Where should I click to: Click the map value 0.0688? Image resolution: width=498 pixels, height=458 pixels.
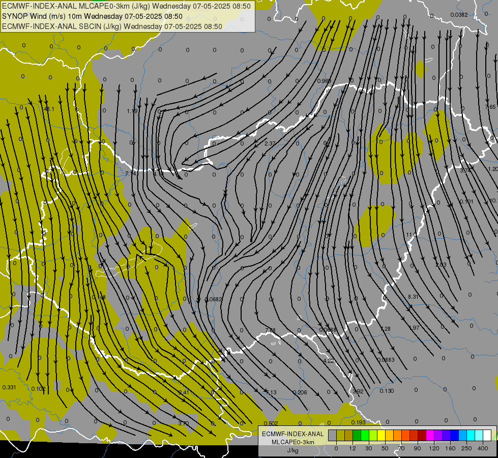point(328,330)
